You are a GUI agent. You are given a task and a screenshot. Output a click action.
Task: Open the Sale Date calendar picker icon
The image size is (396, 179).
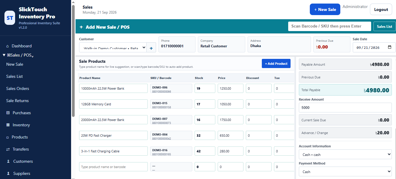click(389, 47)
